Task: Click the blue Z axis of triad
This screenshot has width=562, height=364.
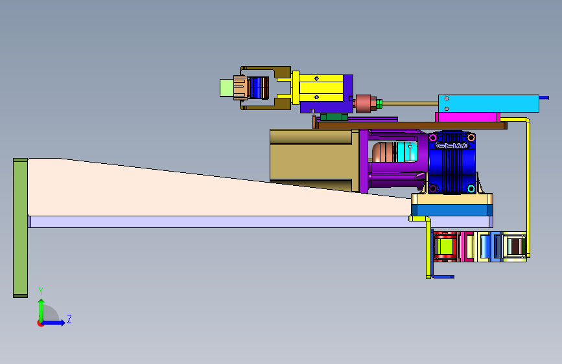Action: pos(54,323)
